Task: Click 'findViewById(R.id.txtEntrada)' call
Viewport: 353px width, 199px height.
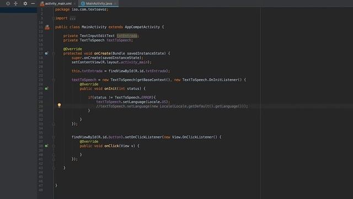Action: coord(138,71)
